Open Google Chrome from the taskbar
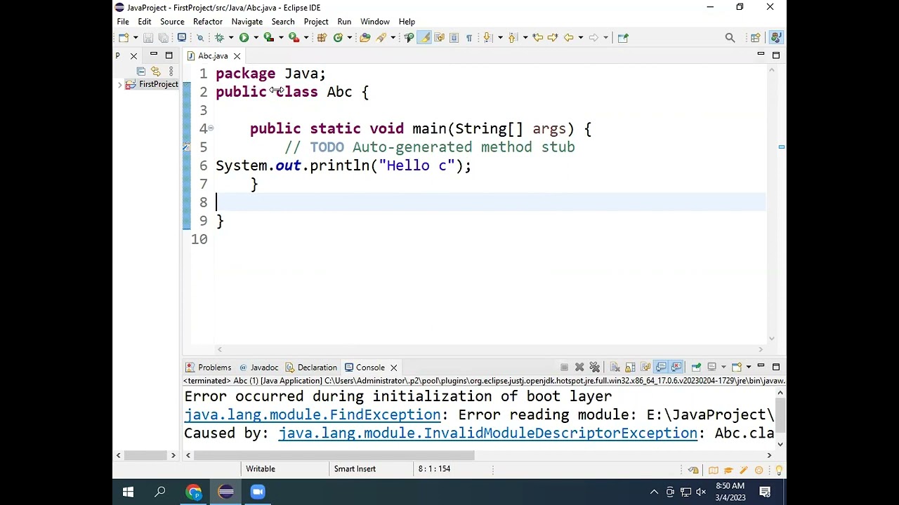899x505 pixels. pyautogui.click(x=193, y=492)
